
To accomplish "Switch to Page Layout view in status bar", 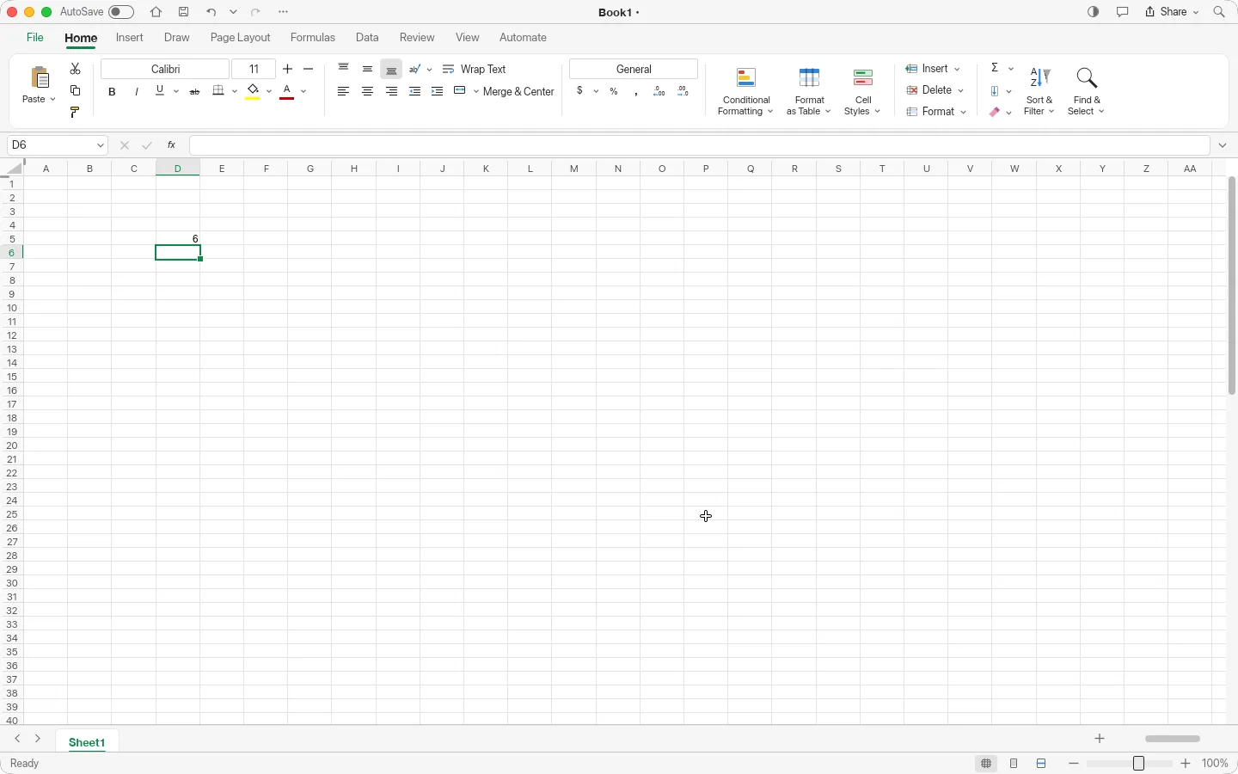I will click(1014, 764).
